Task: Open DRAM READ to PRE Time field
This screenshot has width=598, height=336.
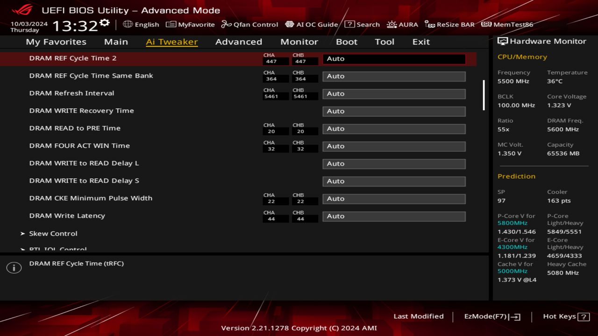Action: (x=394, y=129)
